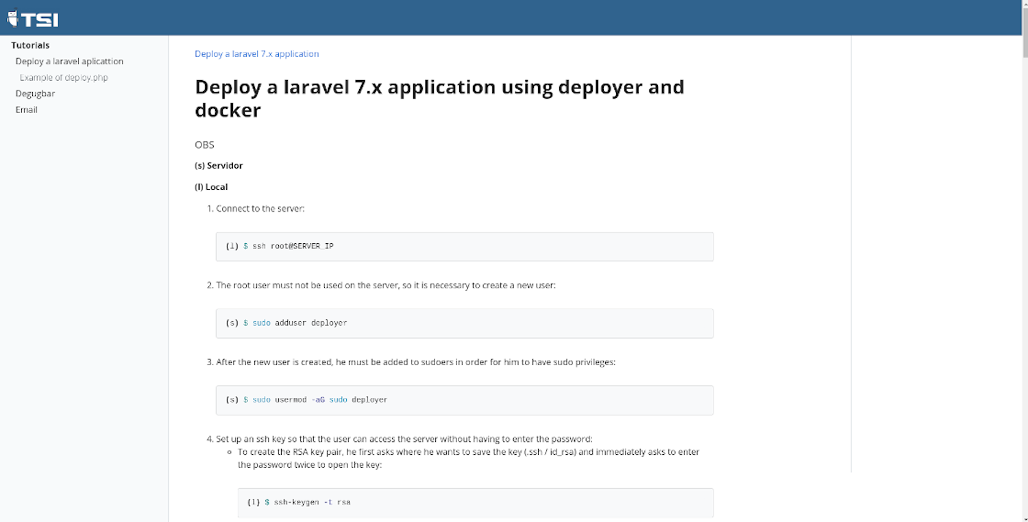Click the "ssh-keygen -t rsa" code block

(475, 502)
